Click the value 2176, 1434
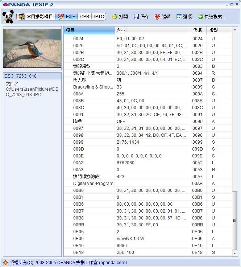The width and height of the screenshot is (241, 267). (x=128, y=142)
